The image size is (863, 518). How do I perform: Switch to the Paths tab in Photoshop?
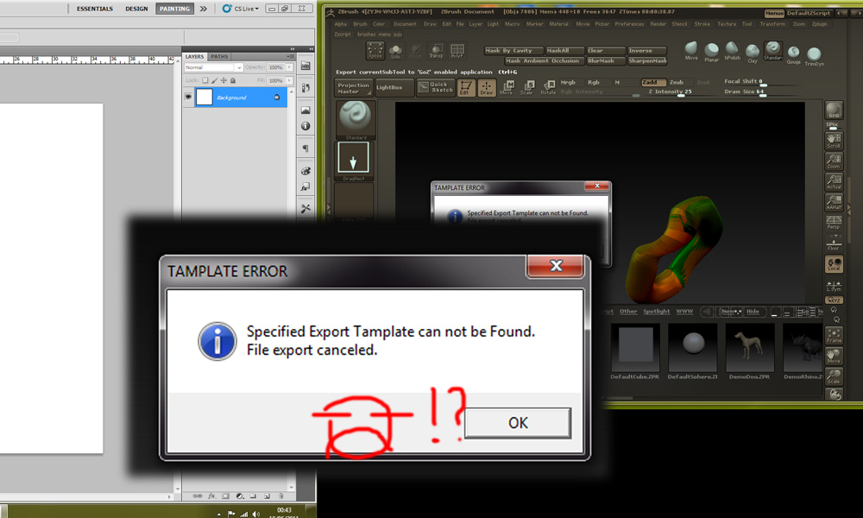pos(219,57)
